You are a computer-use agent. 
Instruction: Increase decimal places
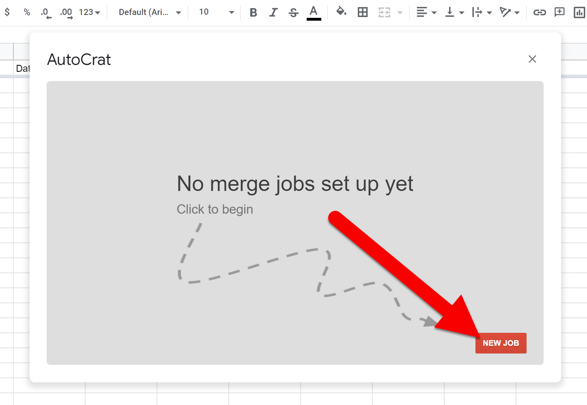[66, 13]
